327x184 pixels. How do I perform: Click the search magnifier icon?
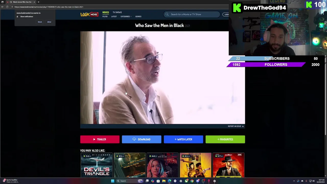pos(167,14)
